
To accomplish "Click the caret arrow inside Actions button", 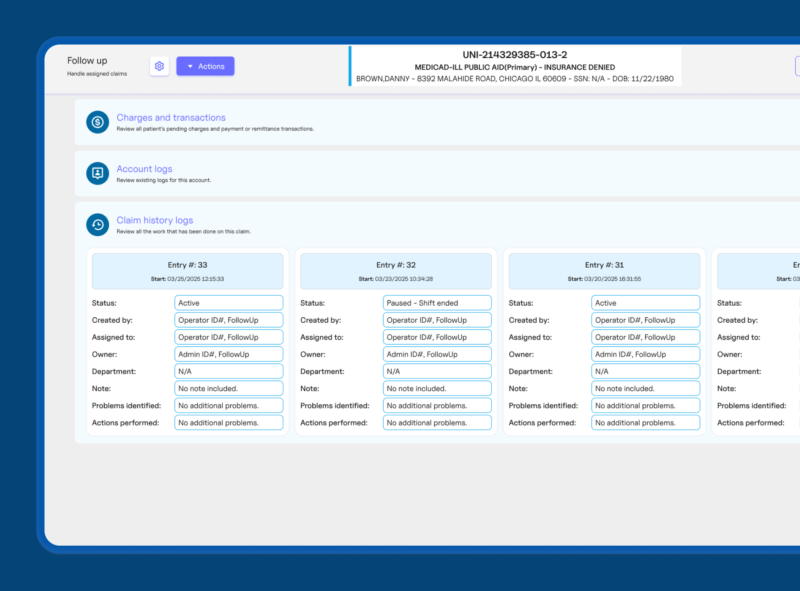I will click(190, 66).
